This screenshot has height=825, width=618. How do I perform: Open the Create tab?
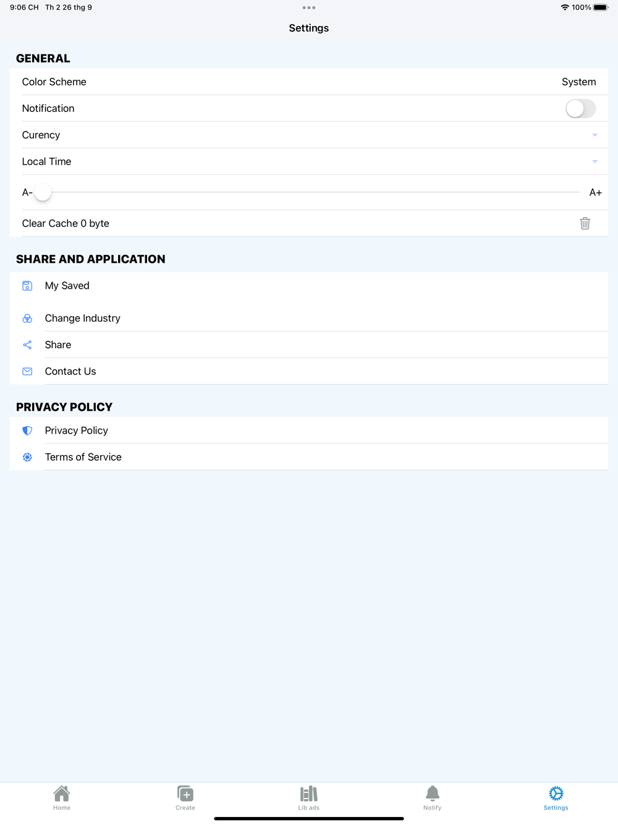pyautogui.click(x=185, y=797)
